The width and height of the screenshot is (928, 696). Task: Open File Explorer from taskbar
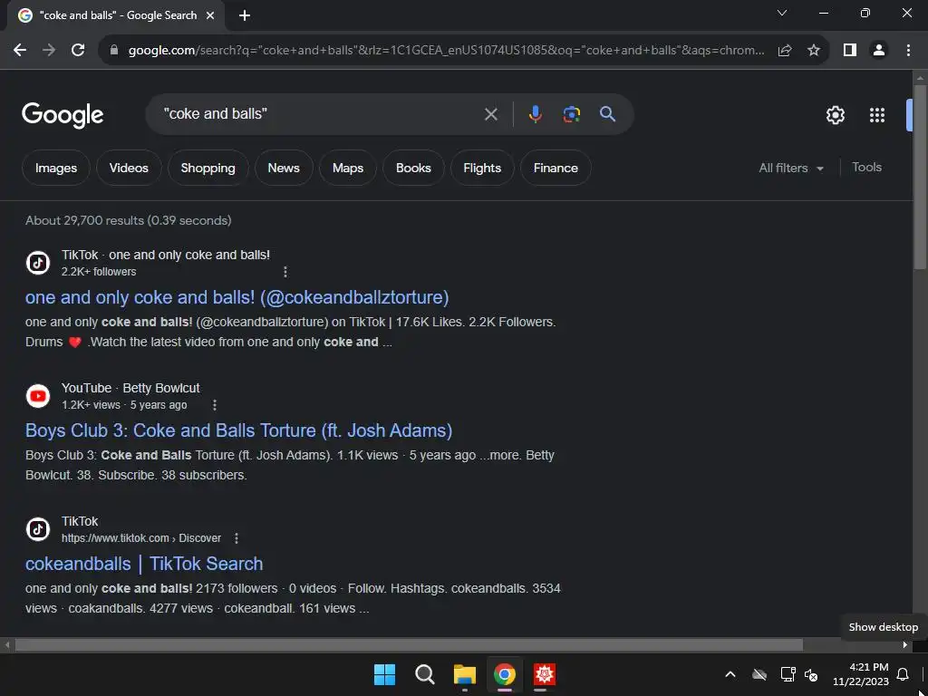pos(465,674)
